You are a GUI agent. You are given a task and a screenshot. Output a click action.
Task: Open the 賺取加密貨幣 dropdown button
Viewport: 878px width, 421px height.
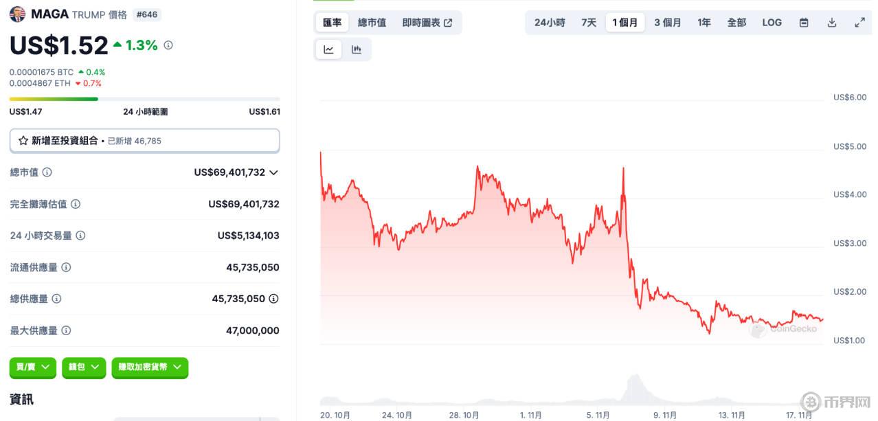coord(150,367)
